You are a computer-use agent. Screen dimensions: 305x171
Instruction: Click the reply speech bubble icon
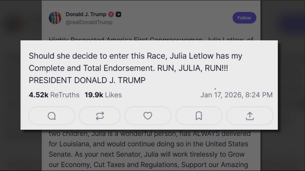point(51,116)
